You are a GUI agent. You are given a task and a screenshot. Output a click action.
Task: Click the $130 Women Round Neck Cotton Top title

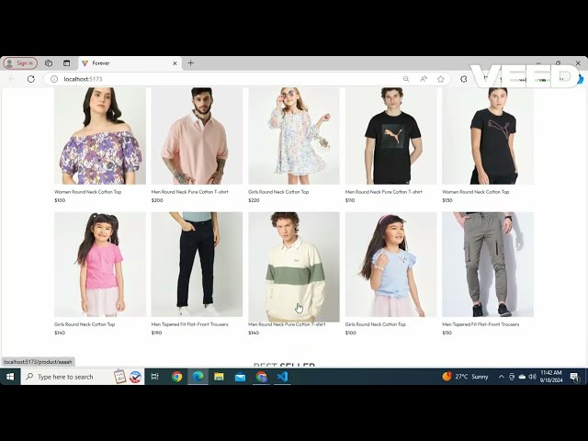coord(476,192)
